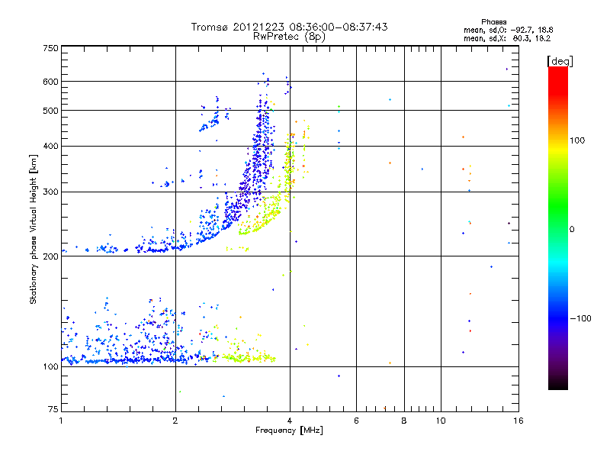This screenshot has height=458, width=610.
Task: Click the yellow-green X-mode trace near 100 km
Action: [x=249, y=357]
